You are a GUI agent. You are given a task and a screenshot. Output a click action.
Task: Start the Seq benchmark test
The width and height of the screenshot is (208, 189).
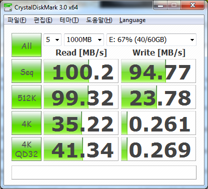[x=26, y=71]
